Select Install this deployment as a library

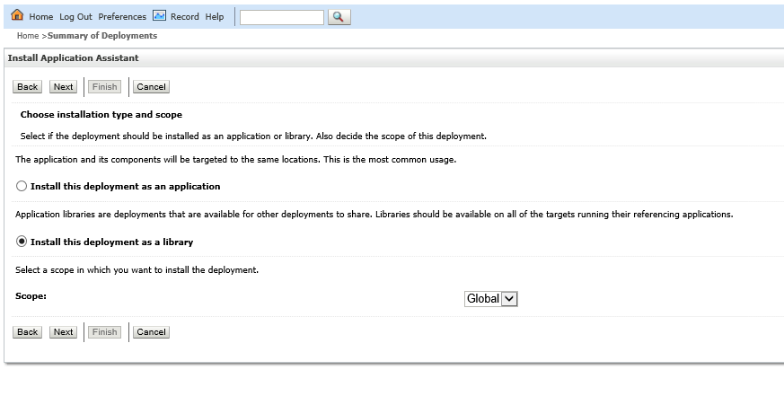click(x=22, y=242)
